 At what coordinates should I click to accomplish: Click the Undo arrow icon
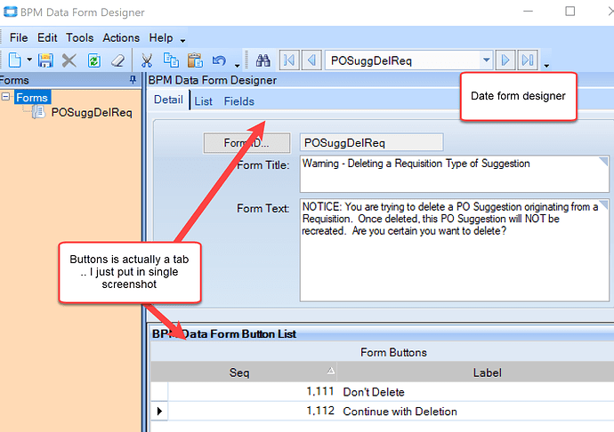point(219,60)
